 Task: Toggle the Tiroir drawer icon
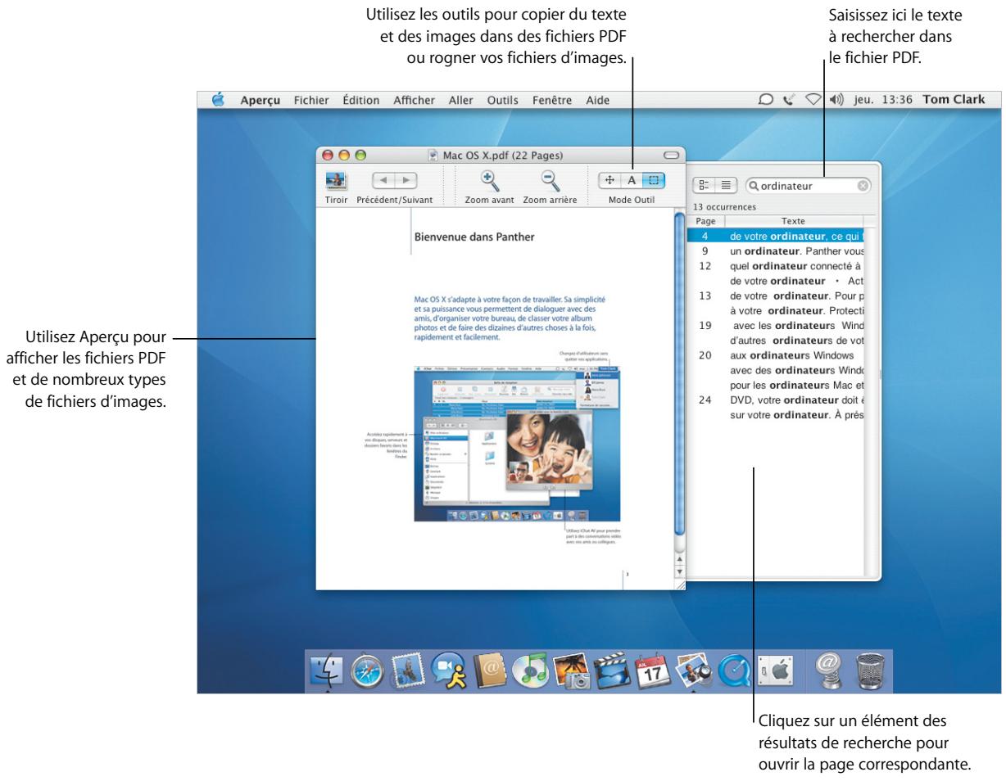click(x=336, y=181)
